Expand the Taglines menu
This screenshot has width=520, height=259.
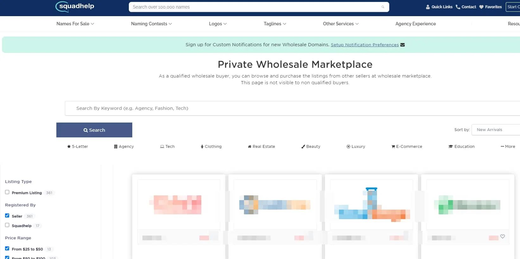pyautogui.click(x=275, y=24)
